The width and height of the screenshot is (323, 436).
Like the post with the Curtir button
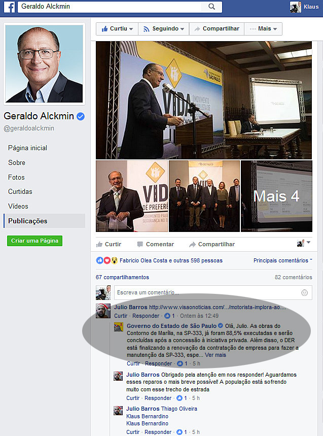point(109,244)
